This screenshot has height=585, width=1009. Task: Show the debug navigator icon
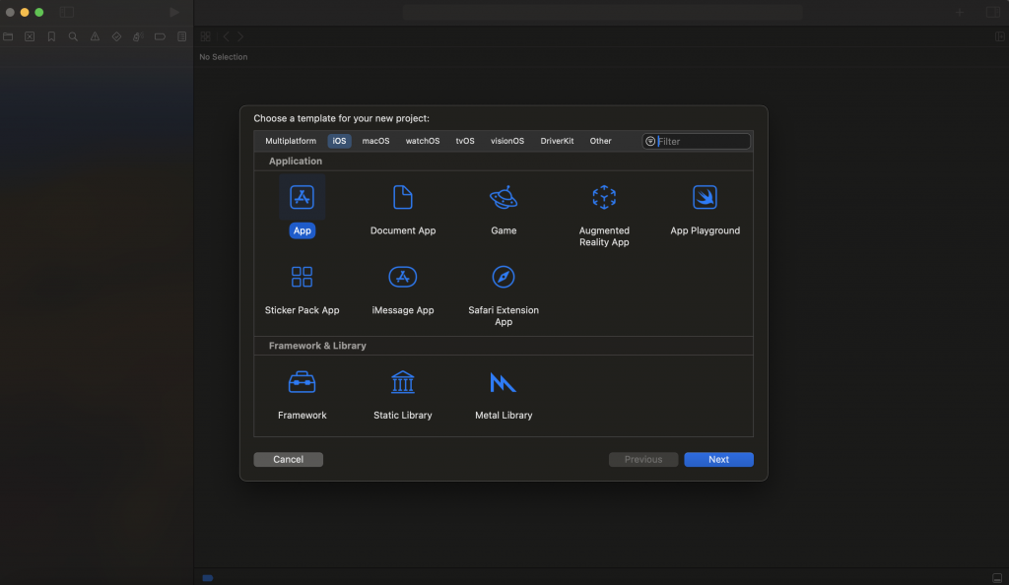point(138,36)
